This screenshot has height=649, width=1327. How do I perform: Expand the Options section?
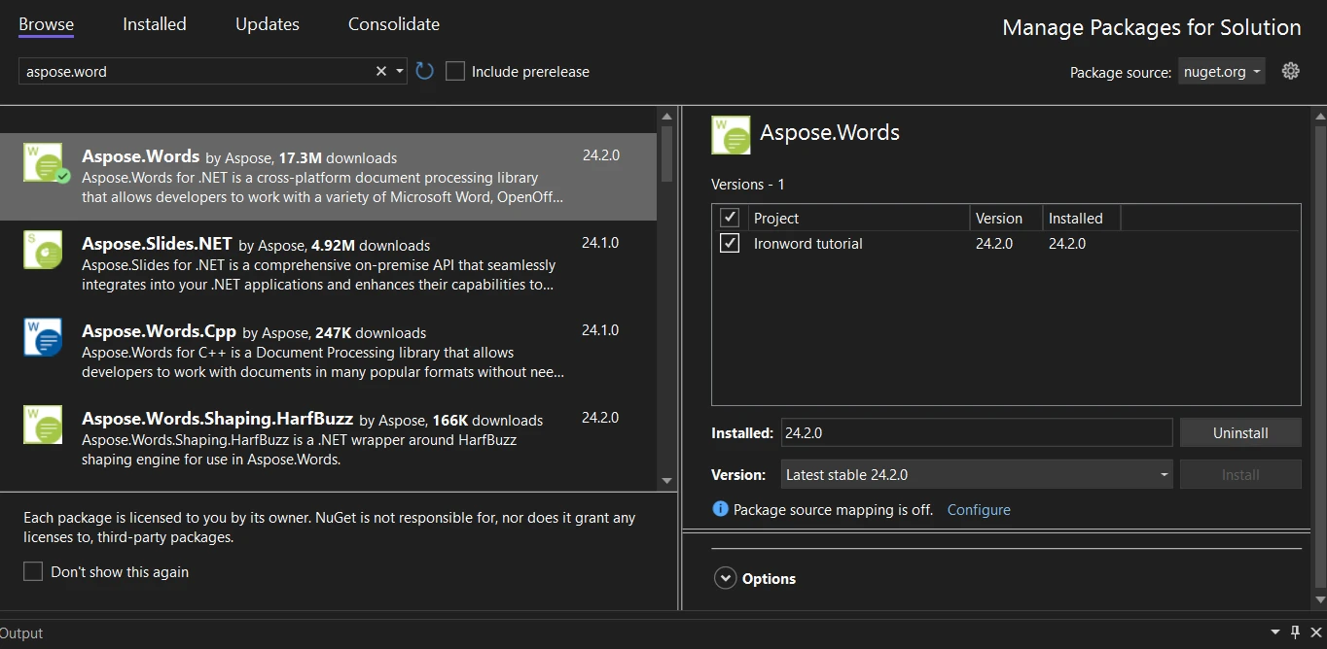click(725, 578)
